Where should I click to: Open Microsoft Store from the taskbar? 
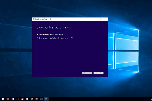[3, 99]
